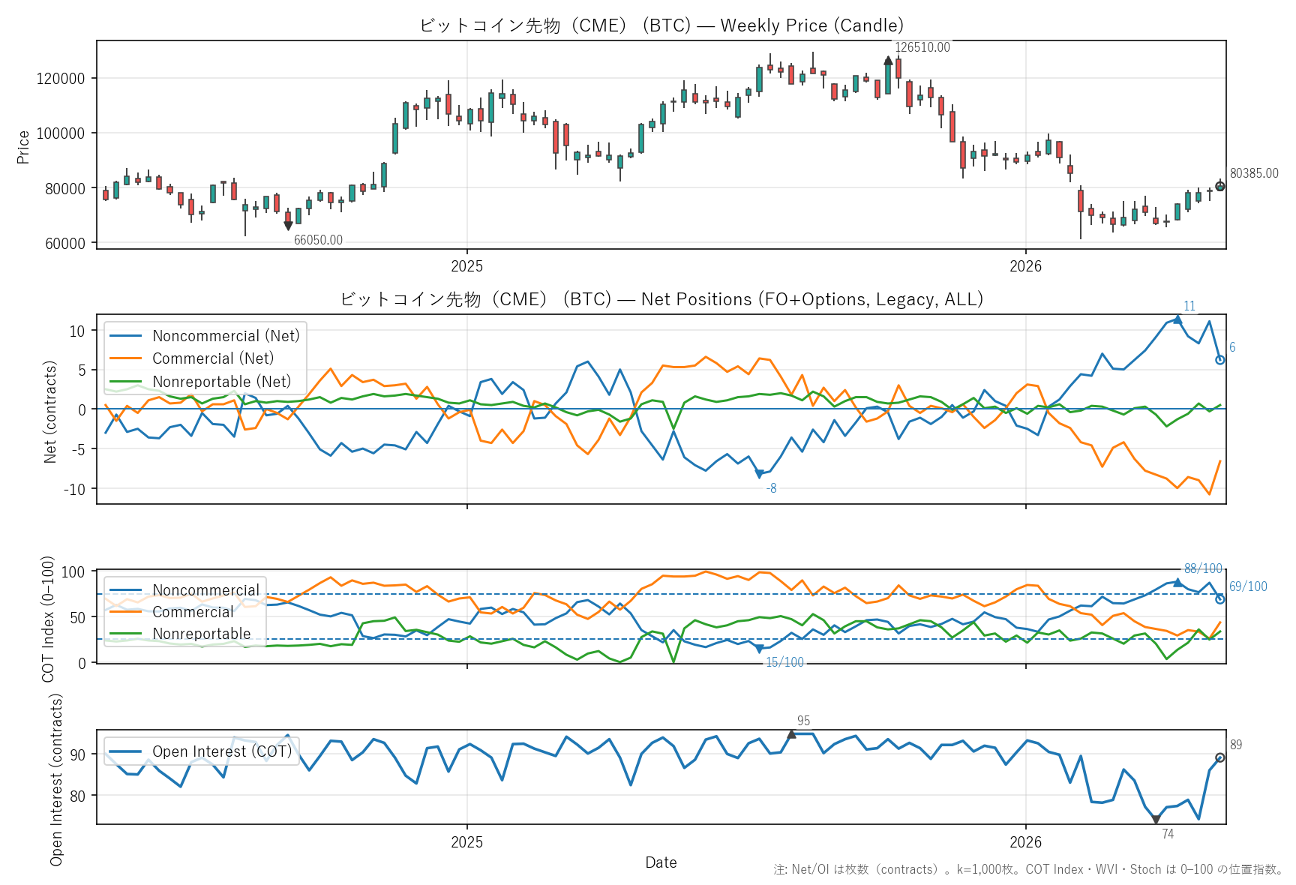This screenshot has width=1296, height=885.
Task: Click the 66050.00 price low marker arrow
Action: pos(288,226)
